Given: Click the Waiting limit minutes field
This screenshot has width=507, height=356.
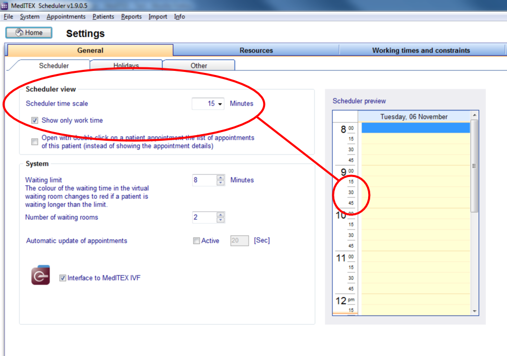Looking at the screenshot, I should [x=204, y=180].
